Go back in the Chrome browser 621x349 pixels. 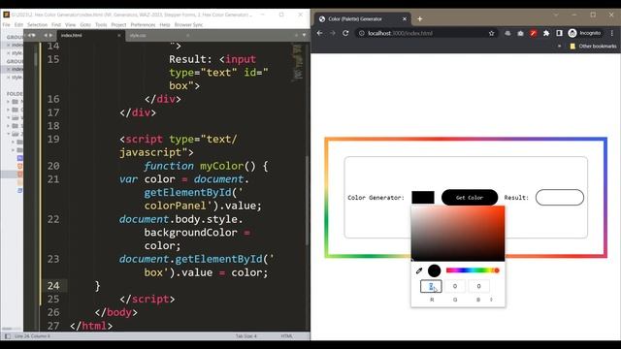(319, 33)
